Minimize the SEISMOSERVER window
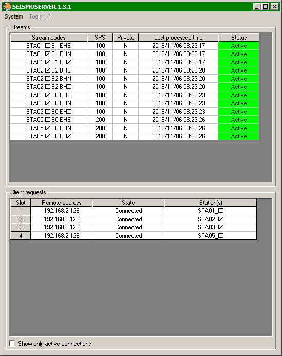This screenshot has height=356, width=282. click(257, 7)
